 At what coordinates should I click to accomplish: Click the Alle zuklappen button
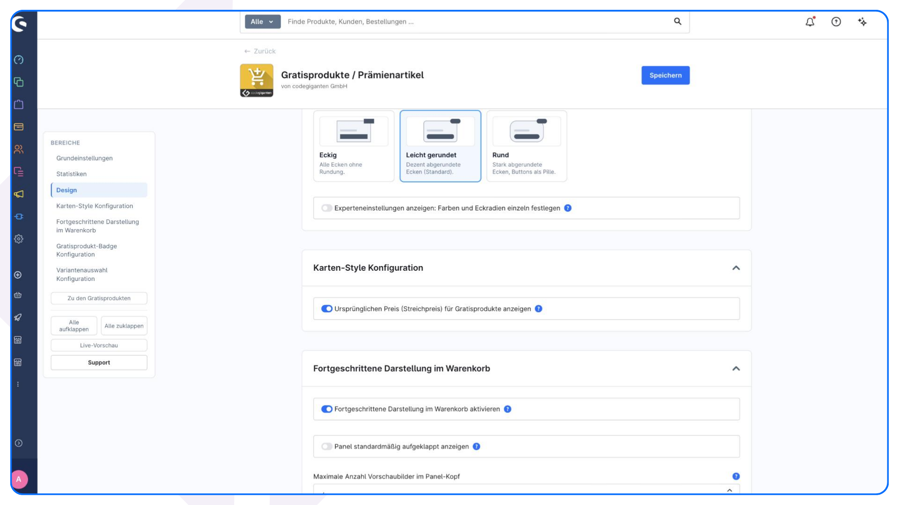coord(124,326)
